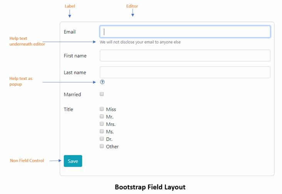Screen dimensions: 282x194
Task: Click the Bootstrap Field Layout caption
Action: pos(150,187)
